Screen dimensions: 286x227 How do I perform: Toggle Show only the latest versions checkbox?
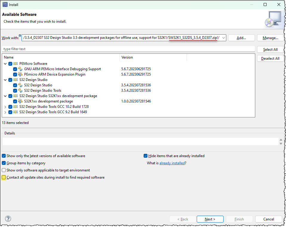point(4,156)
